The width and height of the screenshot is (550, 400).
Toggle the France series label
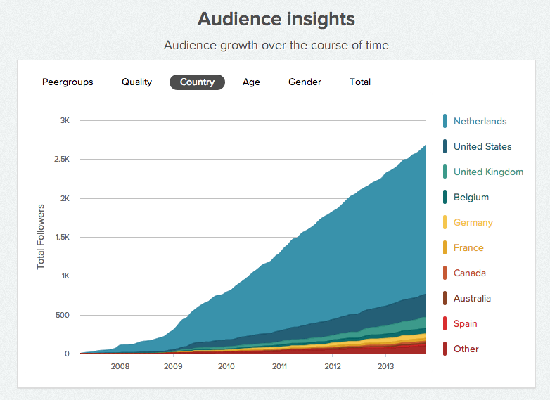468,248
